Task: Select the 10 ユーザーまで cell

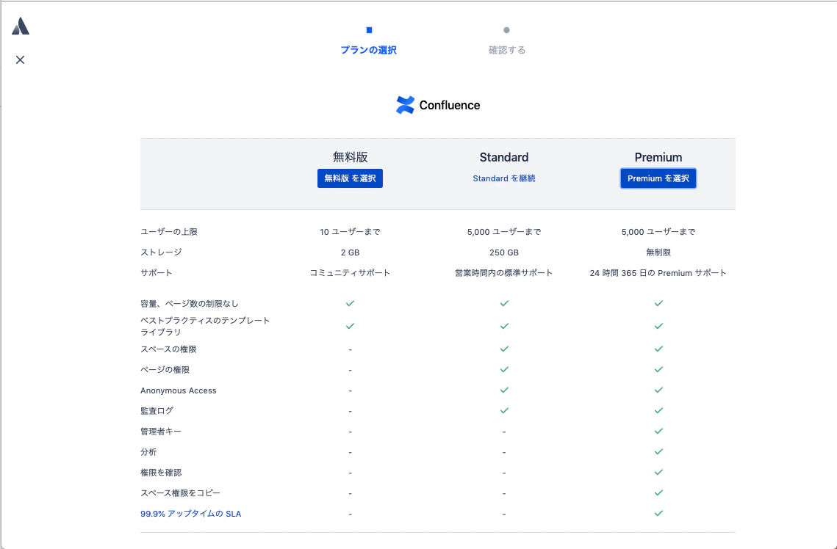Action: pyautogui.click(x=351, y=232)
